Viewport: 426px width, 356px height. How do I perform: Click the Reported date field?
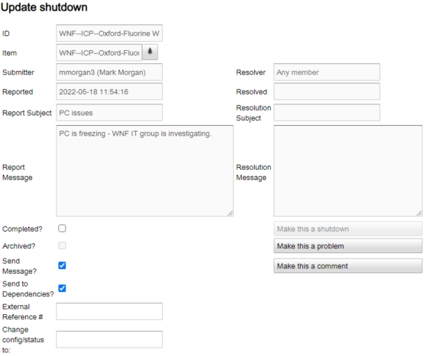pyautogui.click(x=109, y=91)
